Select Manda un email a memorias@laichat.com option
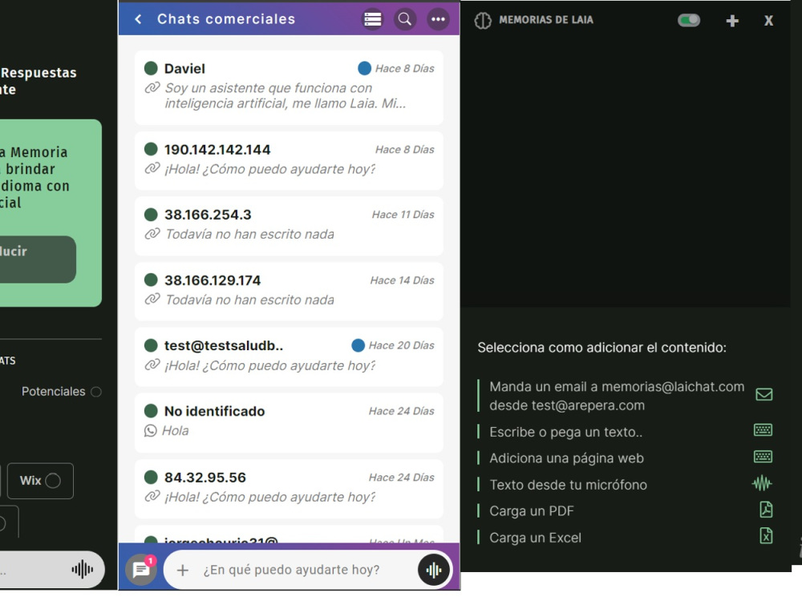This screenshot has height=601, width=802. pos(616,396)
